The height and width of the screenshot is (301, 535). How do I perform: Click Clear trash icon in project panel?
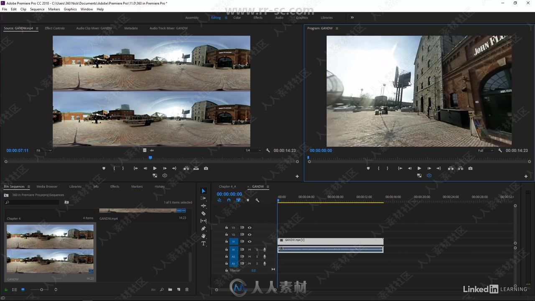(x=187, y=289)
